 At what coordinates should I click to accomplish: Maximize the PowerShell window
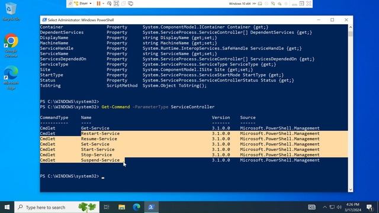tap(332, 20)
